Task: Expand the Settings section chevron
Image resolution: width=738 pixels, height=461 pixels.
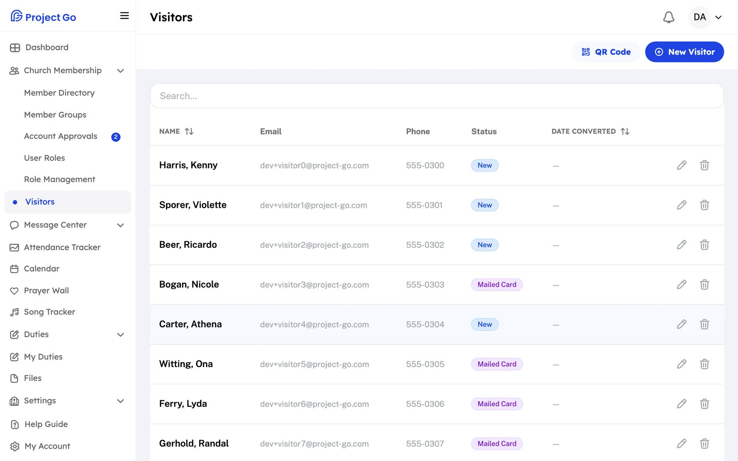Action: pyautogui.click(x=120, y=401)
